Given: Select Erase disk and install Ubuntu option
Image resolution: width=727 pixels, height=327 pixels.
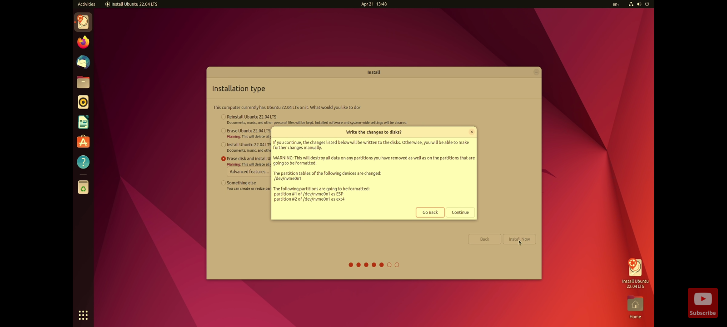Looking at the screenshot, I should (x=224, y=159).
